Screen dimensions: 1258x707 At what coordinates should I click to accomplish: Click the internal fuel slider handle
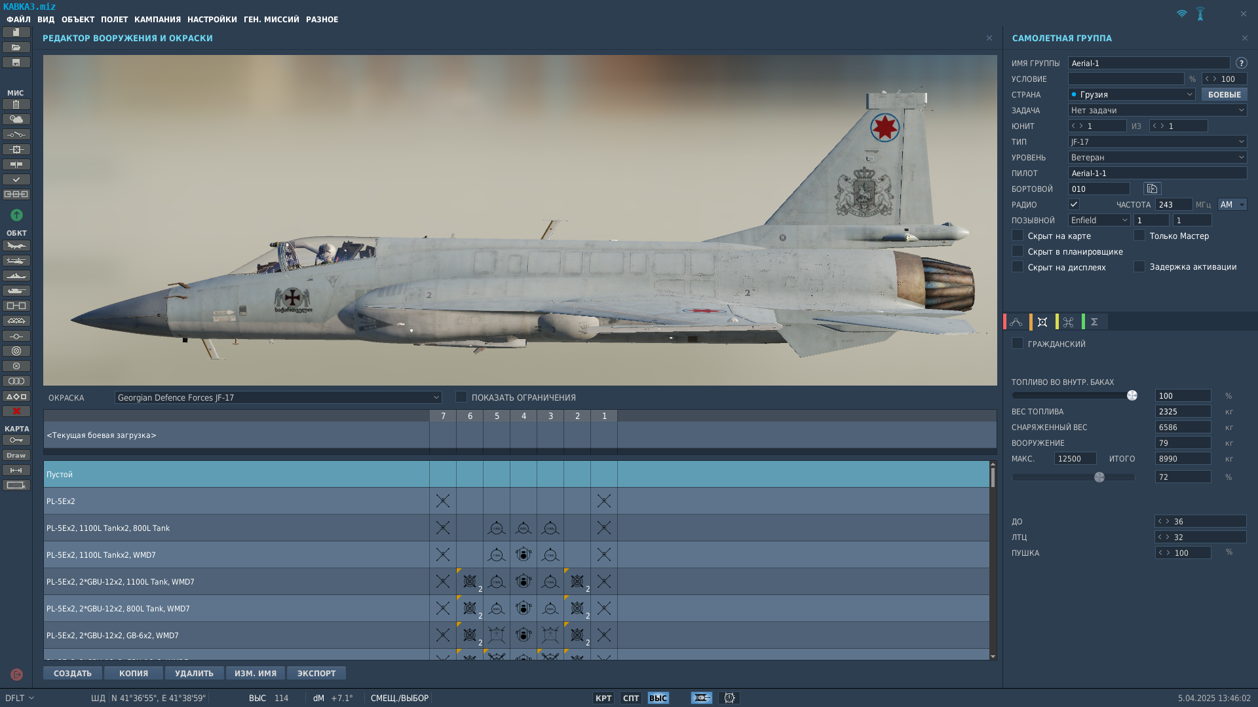pos(1132,395)
